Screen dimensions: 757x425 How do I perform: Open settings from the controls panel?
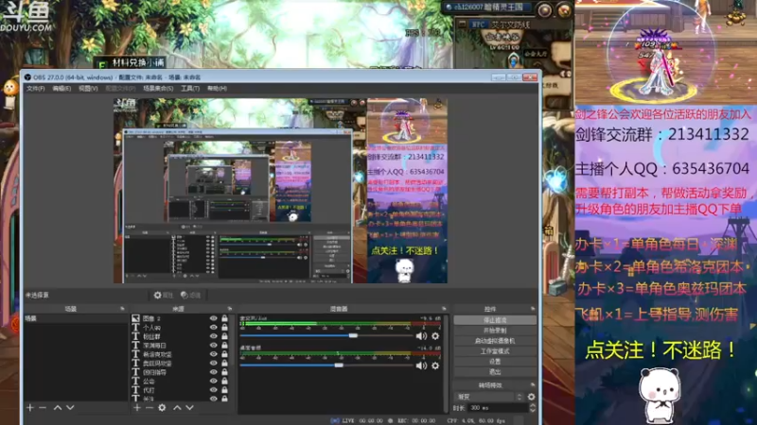click(495, 362)
